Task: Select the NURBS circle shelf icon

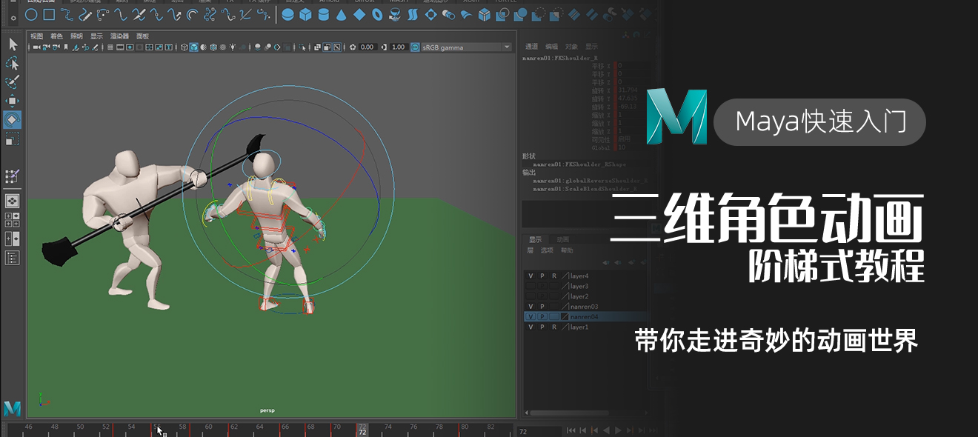Action: point(32,14)
